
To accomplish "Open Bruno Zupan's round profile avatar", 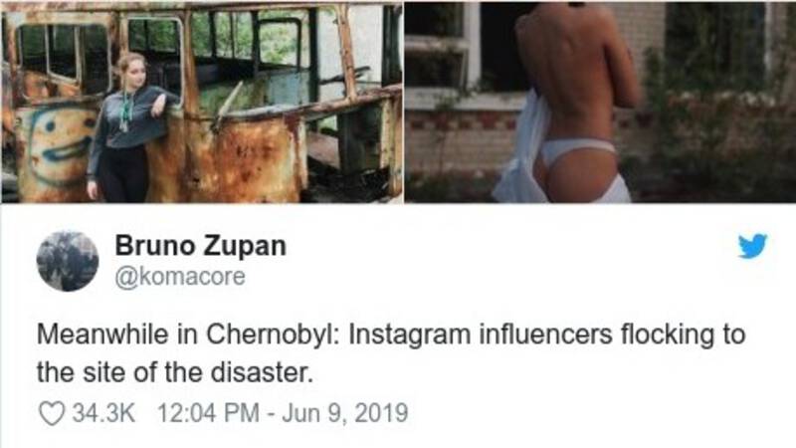I will point(68,261).
